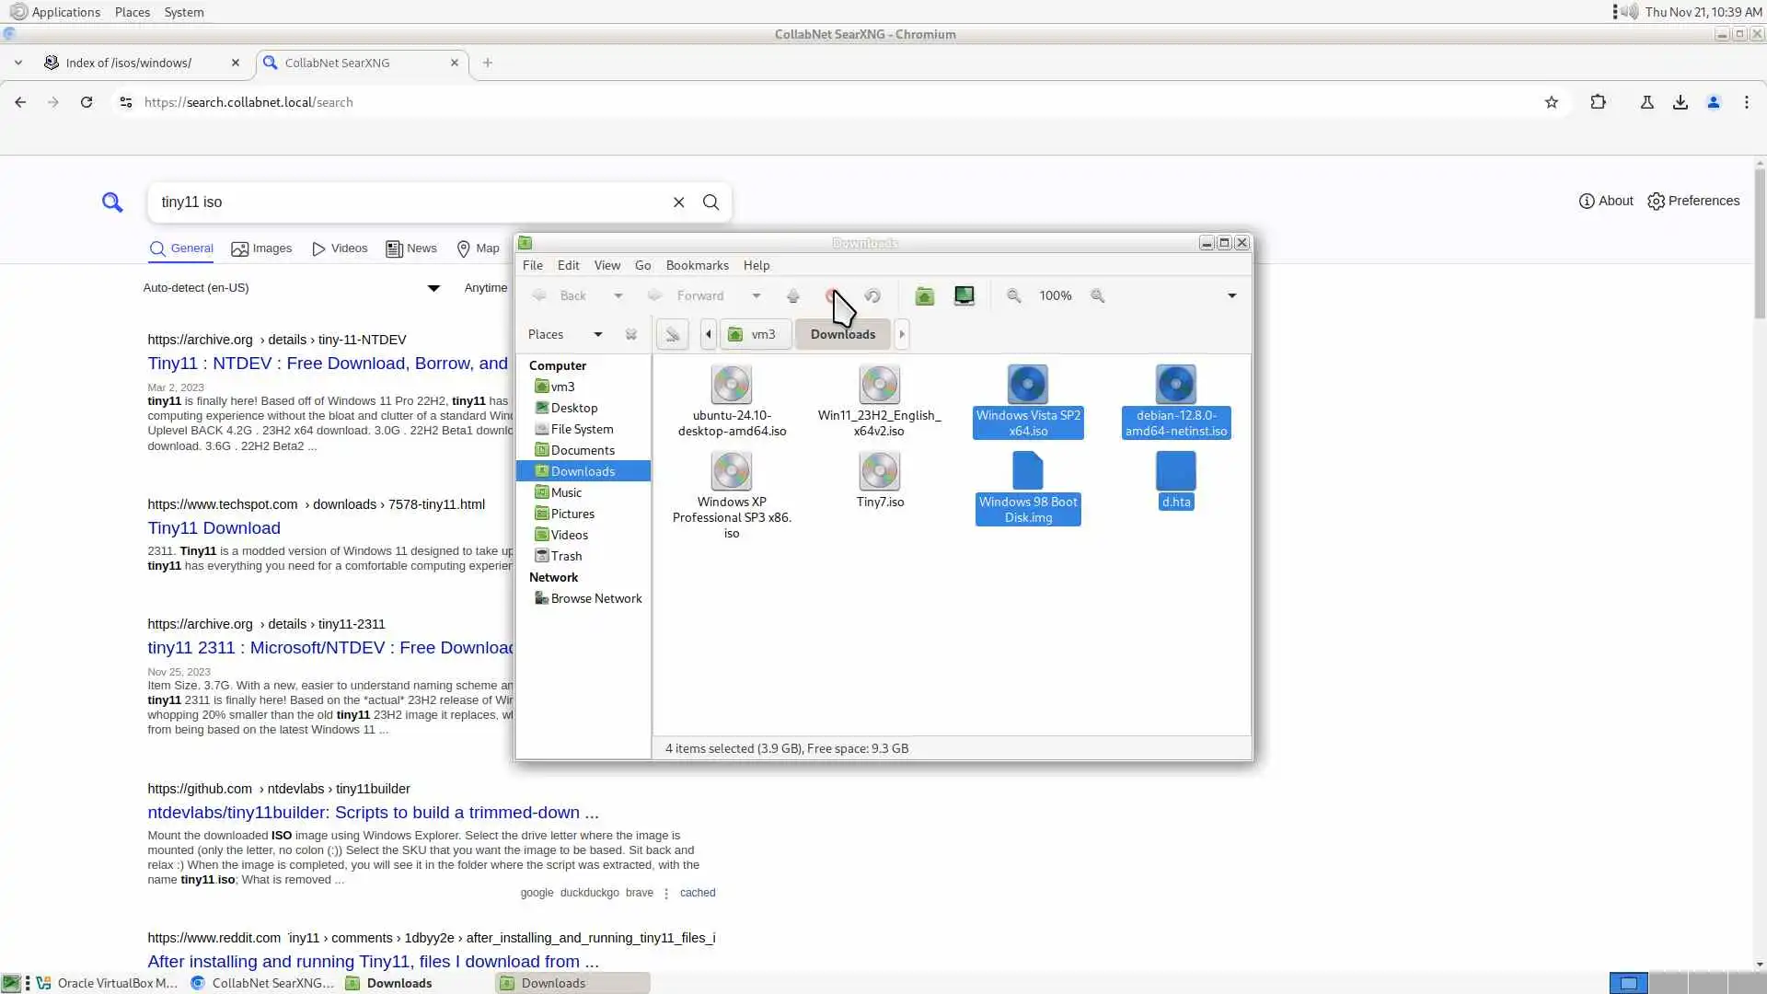Image resolution: width=1767 pixels, height=994 pixels.
Task: Zoom in the file view
Action: coord(1097,295)
